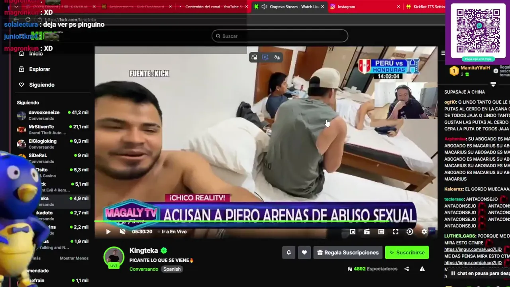This screenshot has width=510, height=287.
Task: Toggle notification bell for Kingteka
Action: tap(289, 252)
